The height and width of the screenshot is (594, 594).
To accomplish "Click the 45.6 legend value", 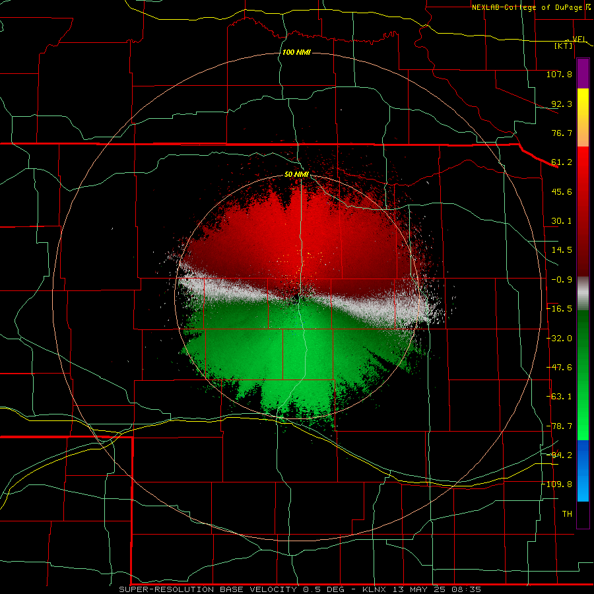I will pos(562,191).
